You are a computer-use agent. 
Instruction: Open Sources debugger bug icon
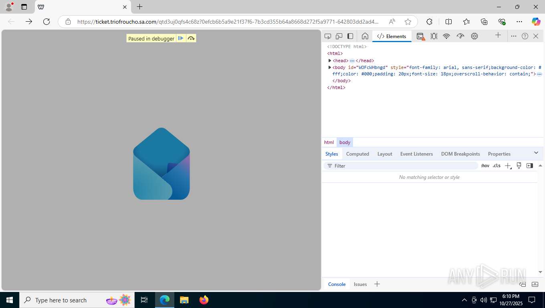pyautogui.click(x=434, y=36)
